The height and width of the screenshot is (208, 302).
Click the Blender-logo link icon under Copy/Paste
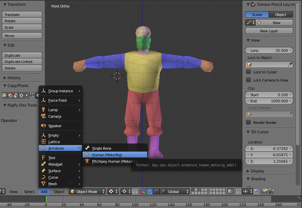click(10, 96)
